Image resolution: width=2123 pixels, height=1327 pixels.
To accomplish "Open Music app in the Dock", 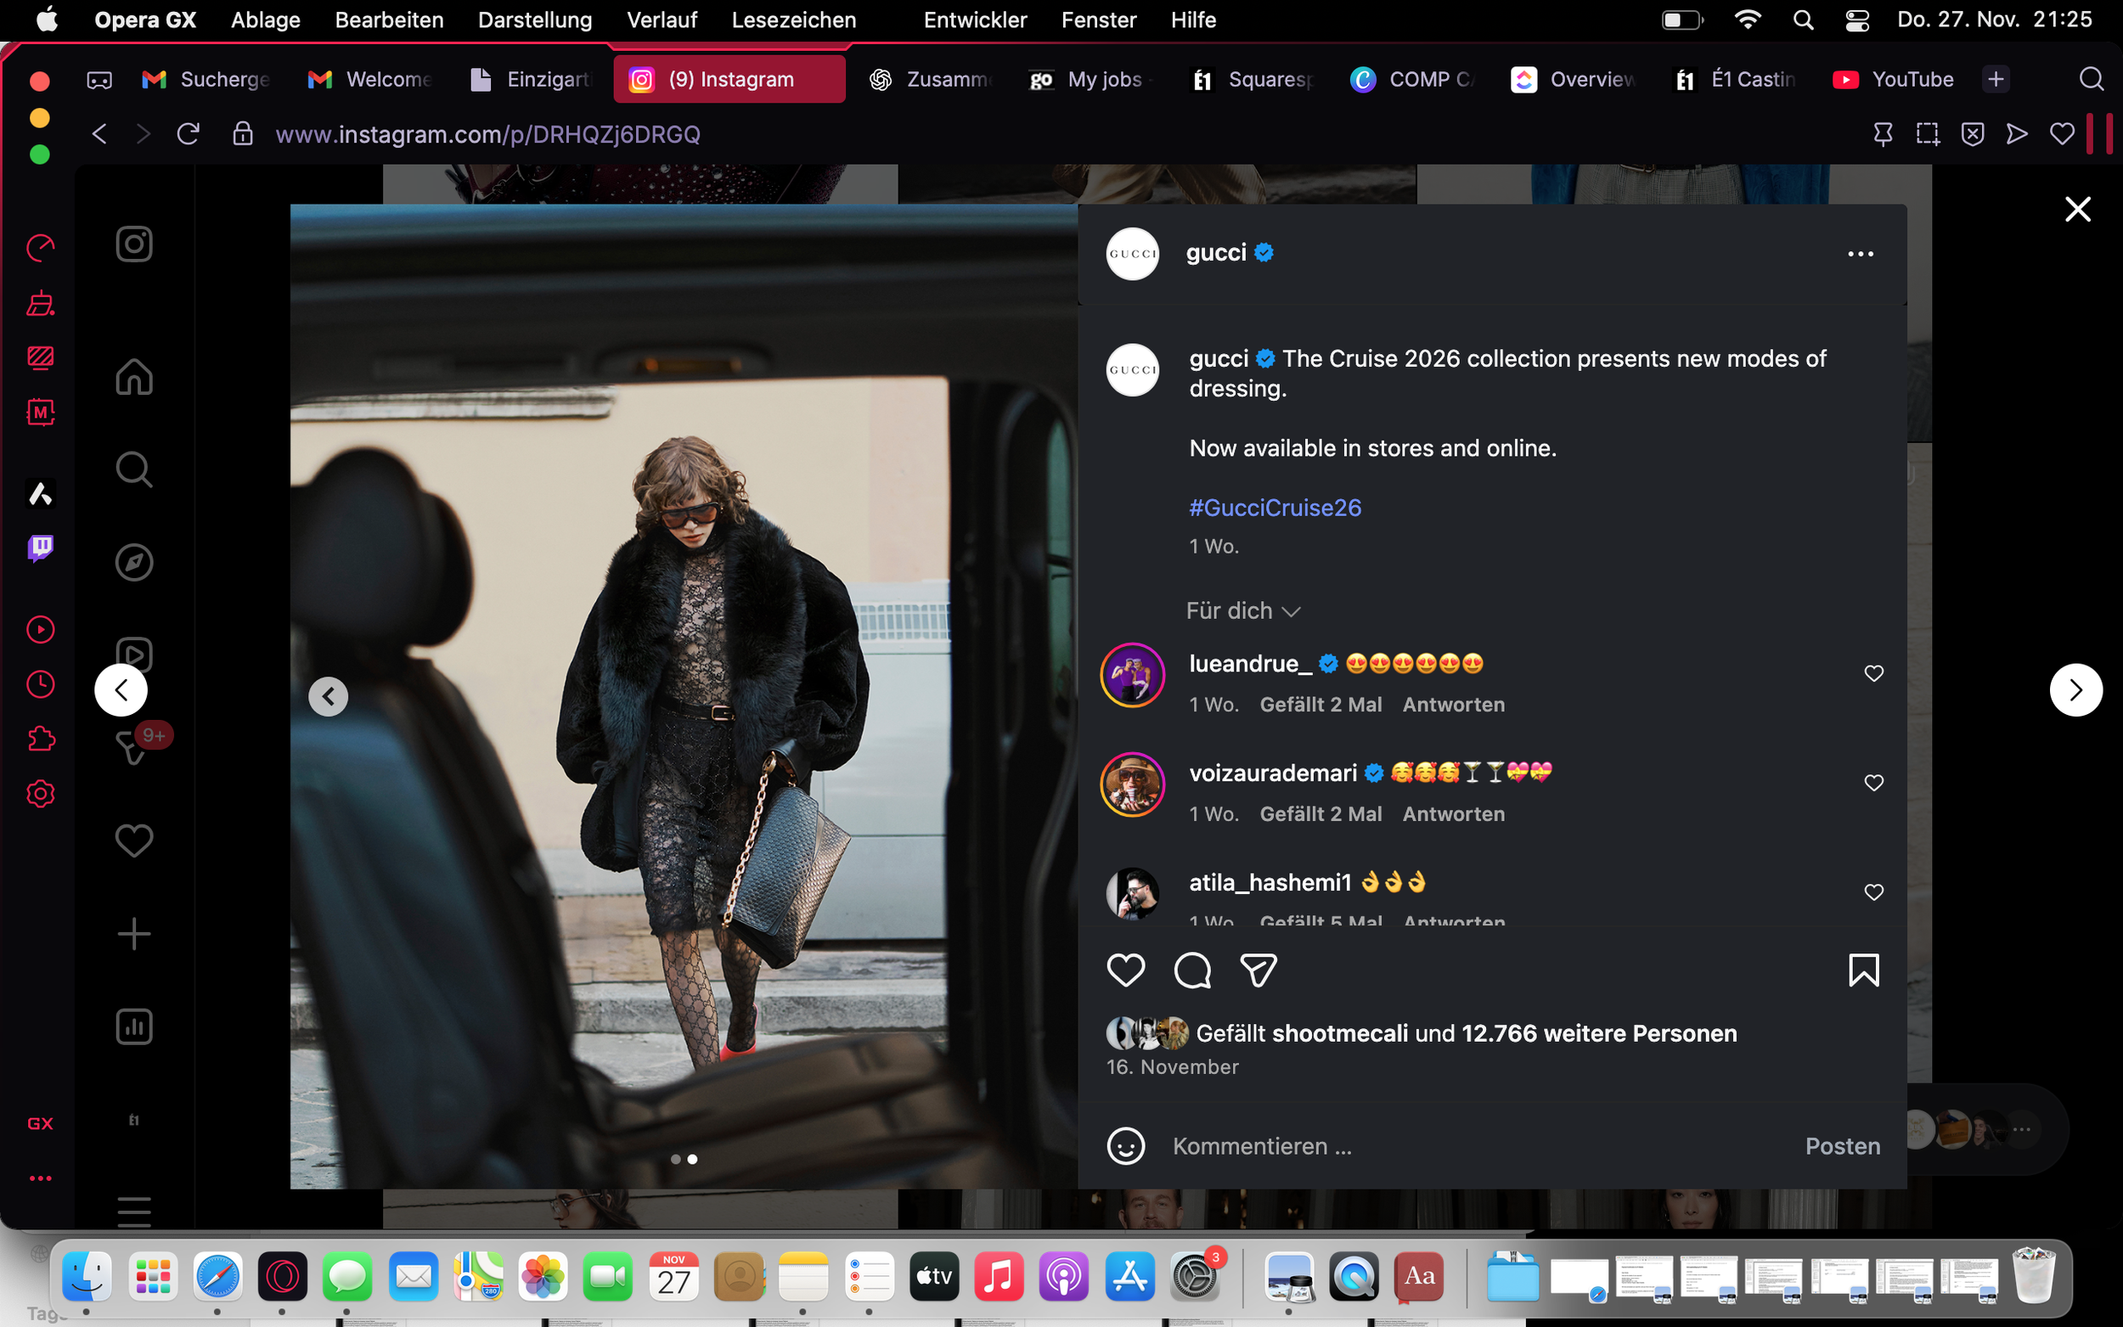I will pyautogui.click(x=999, y=1276).
